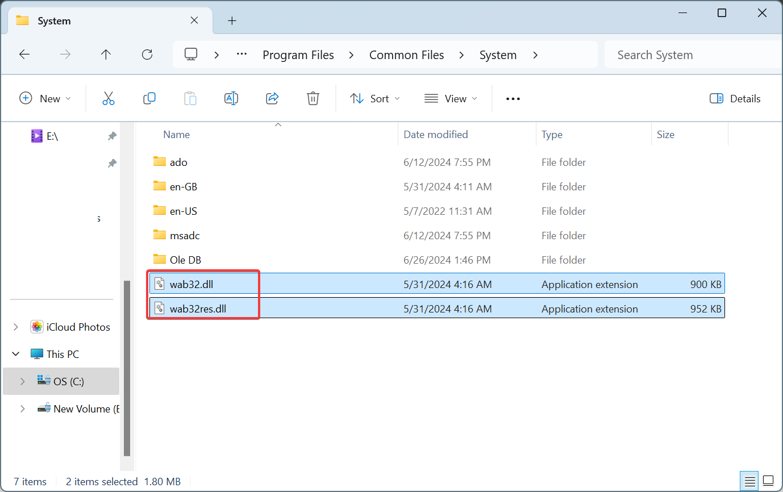Close the System tab

(x=194, y=20)
